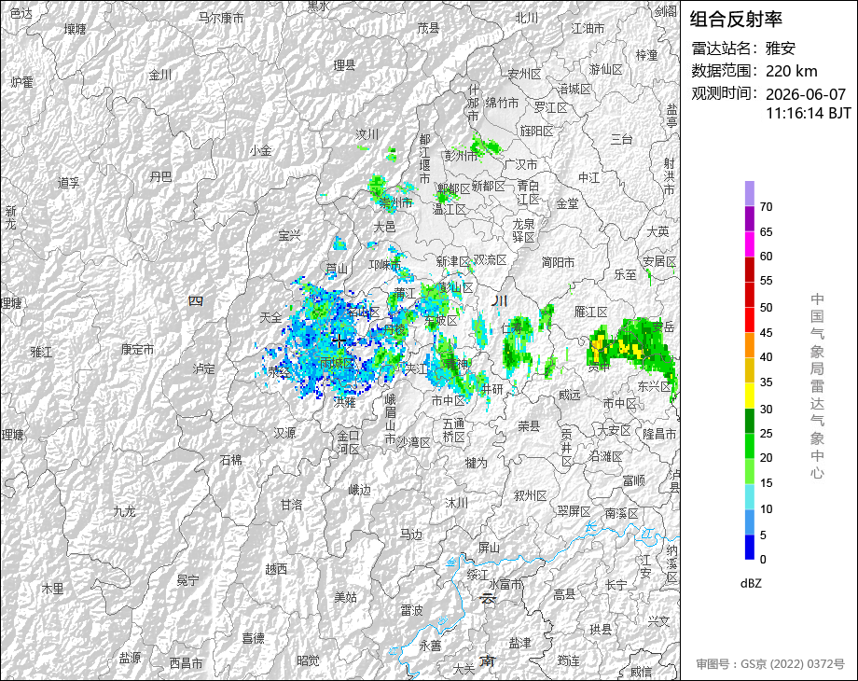858x681 pixels.
Task: Click the 丹巴 label on the map
Action: click(x=160, y=176)
